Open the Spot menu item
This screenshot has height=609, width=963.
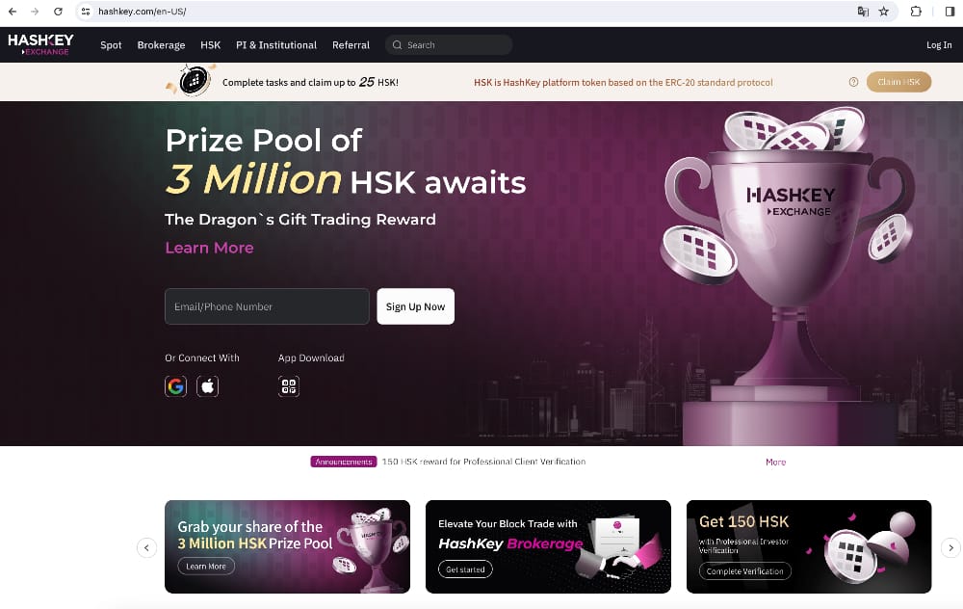click(x=111, y=45)
